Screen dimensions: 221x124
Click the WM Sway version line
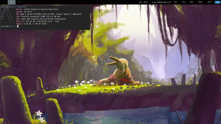point(49,14)
